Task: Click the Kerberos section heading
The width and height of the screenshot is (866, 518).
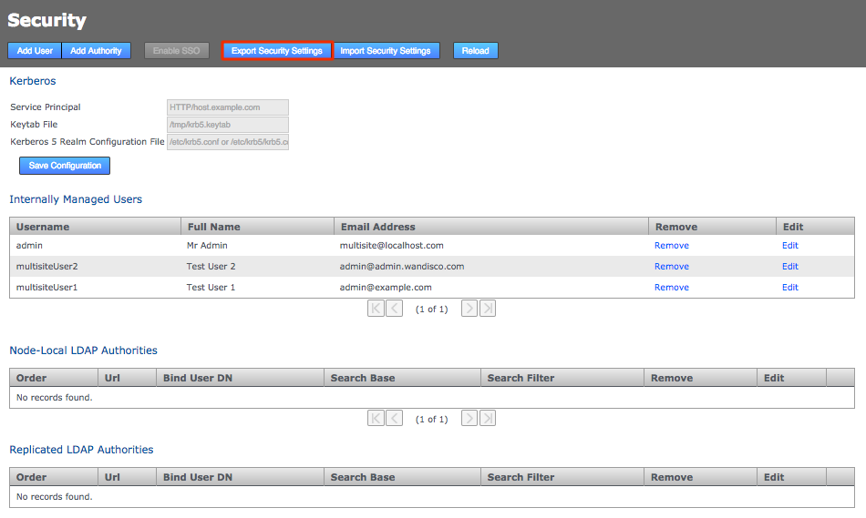Action: coord(33,80)
